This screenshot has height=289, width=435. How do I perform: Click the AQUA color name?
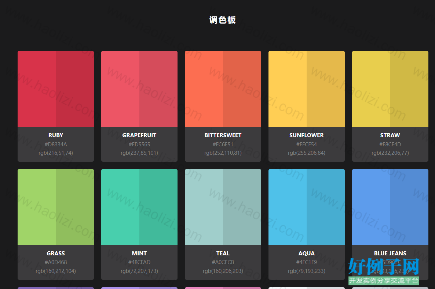307,253
